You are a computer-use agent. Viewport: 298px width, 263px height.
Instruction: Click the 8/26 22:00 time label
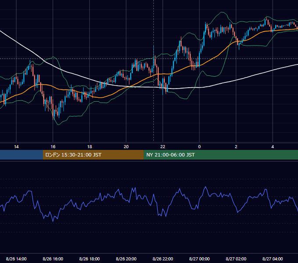coord(163,259)
